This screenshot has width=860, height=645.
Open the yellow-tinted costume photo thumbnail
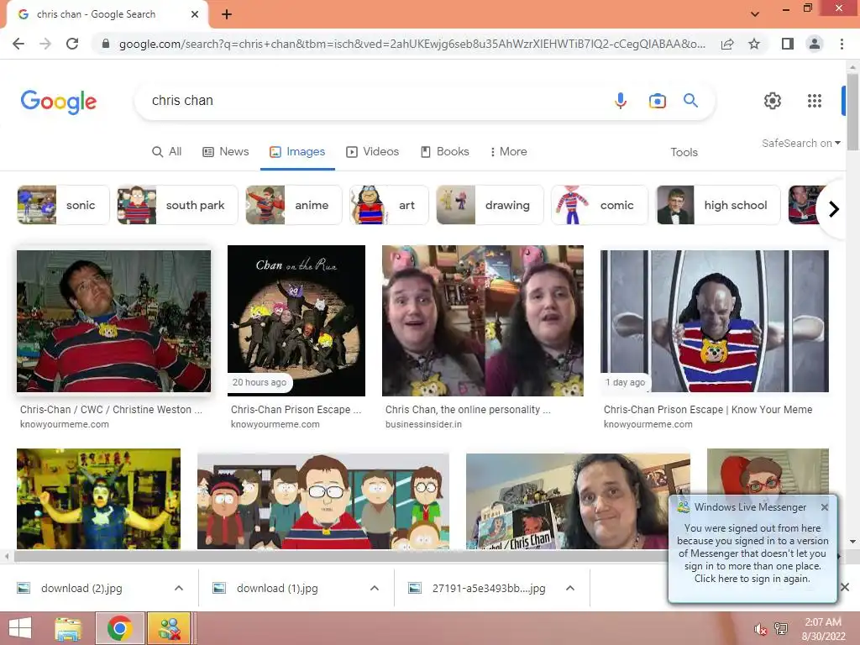[x=99, y=499]
